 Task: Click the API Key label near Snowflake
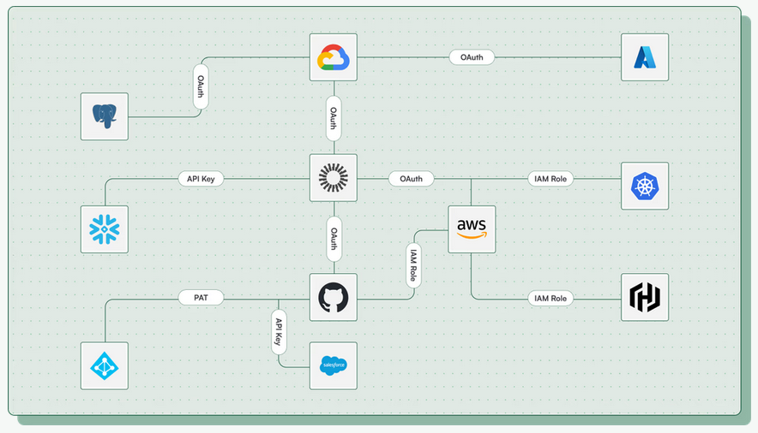point(202,179)
